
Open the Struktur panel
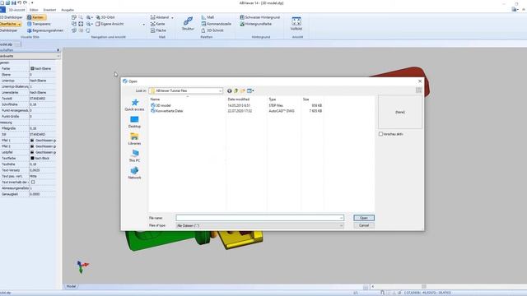pyautogui.click(x=188, y=23)
